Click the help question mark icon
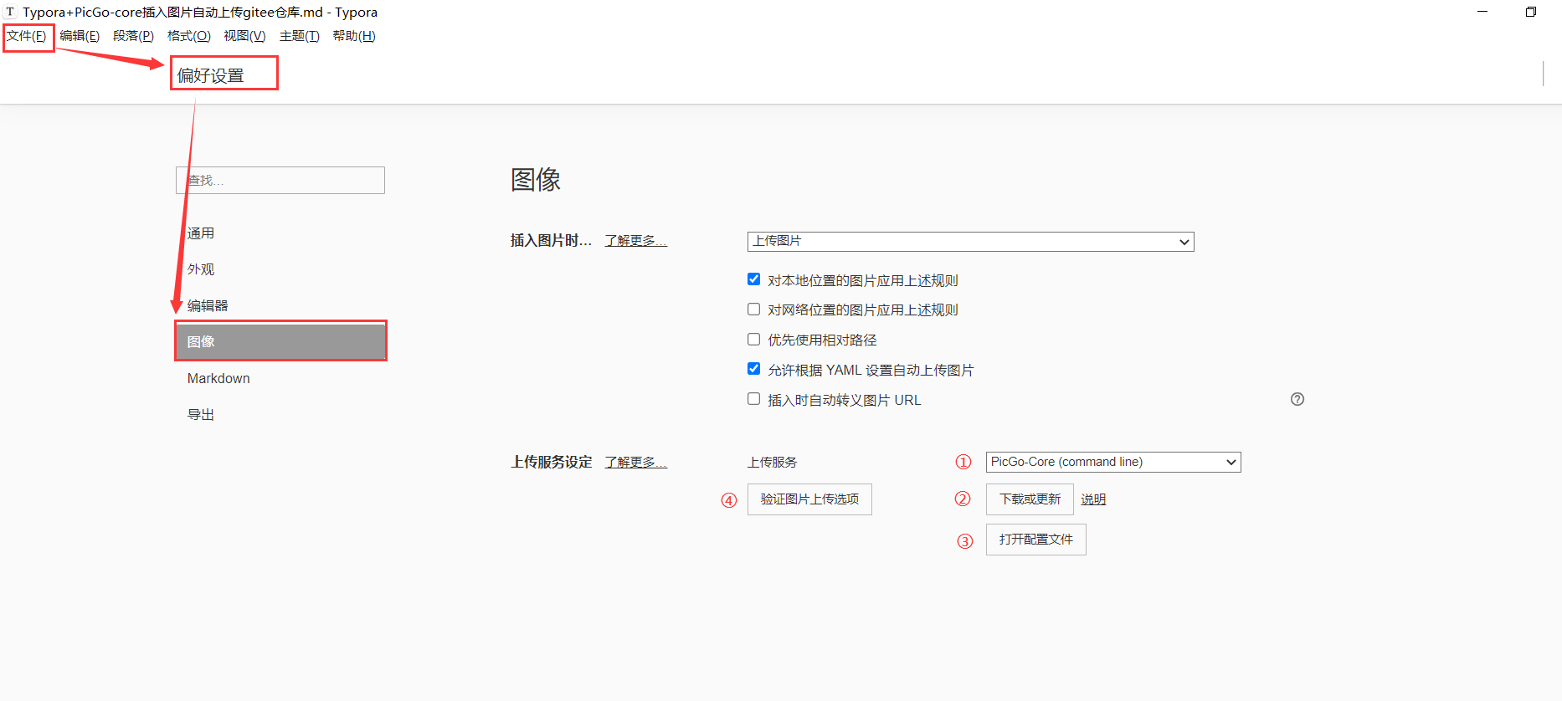Screen dimensions: 1562x701 point(1297,399)
